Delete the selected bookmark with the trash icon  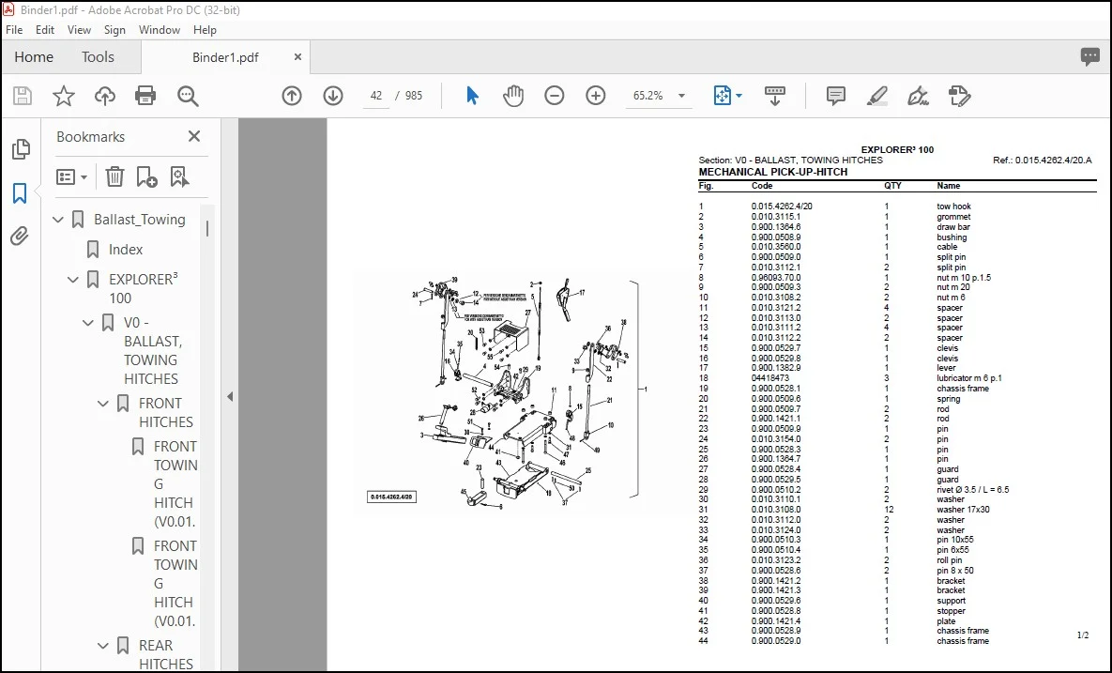114,176
